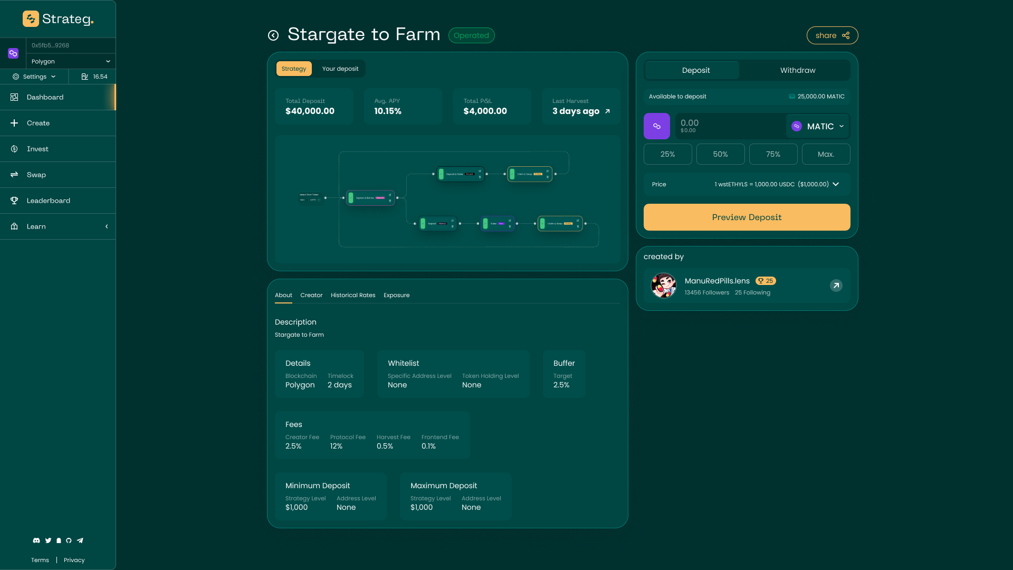This screenshot has height=570, width=1013.
Task: Click the $40,000.00 Total Deposit value
Action: 310,111
